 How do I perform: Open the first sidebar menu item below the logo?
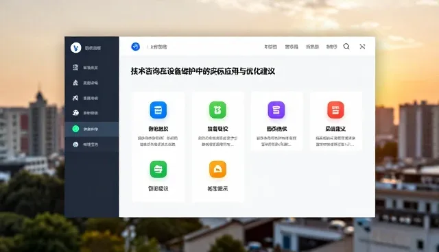pyautogui.click(x=91, y=68)
